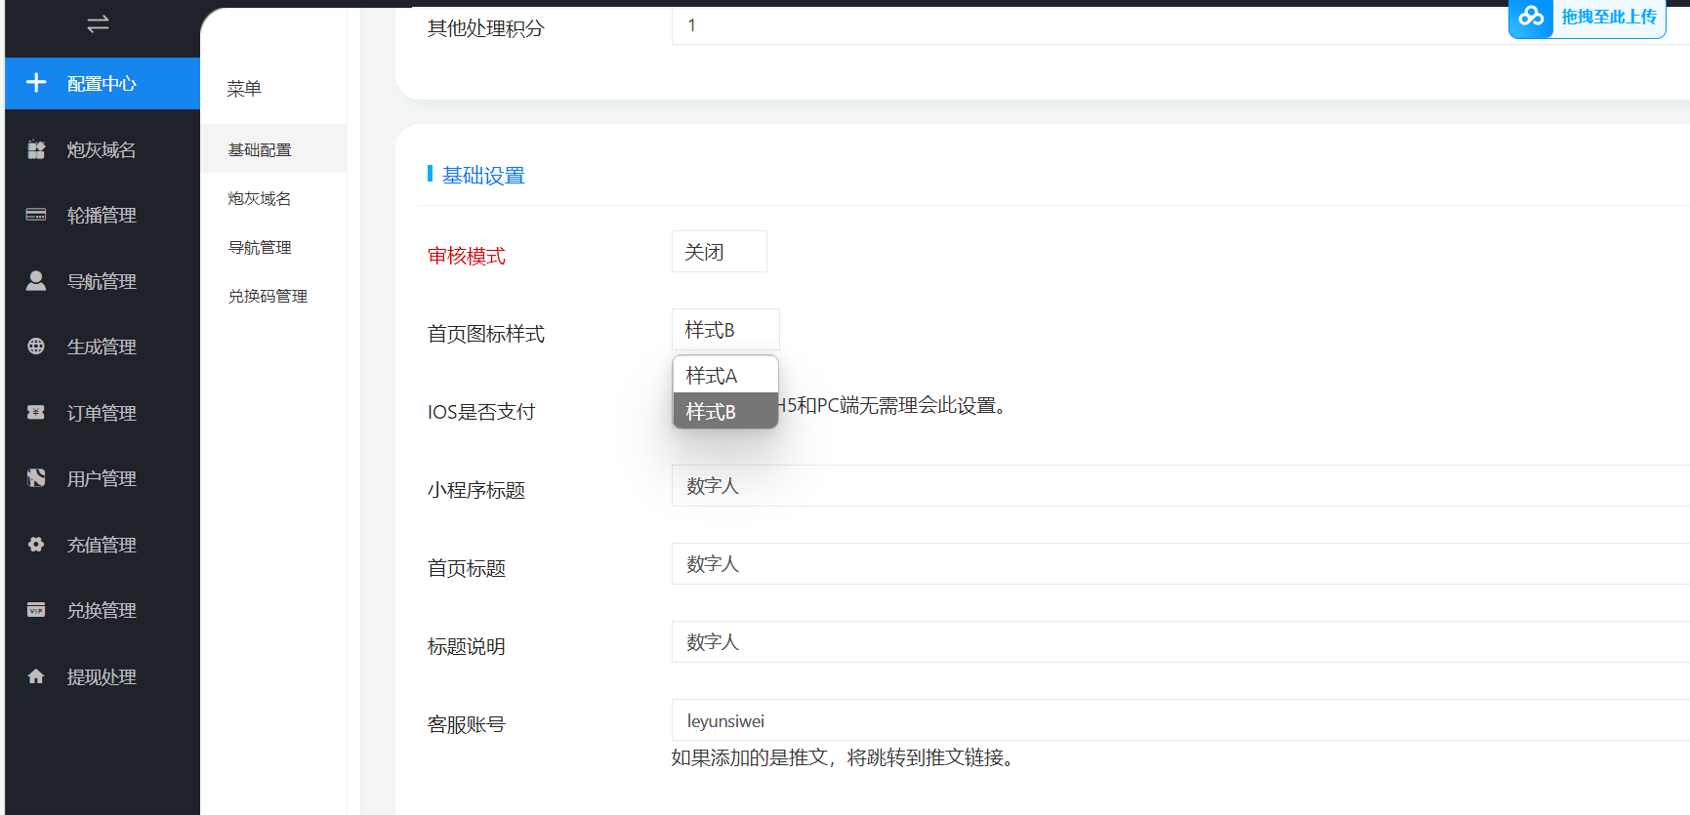Choose 样式B from the dropdown list
Image resolution: width=1690 pixels, height=815 pixels.
click(725, 412)
